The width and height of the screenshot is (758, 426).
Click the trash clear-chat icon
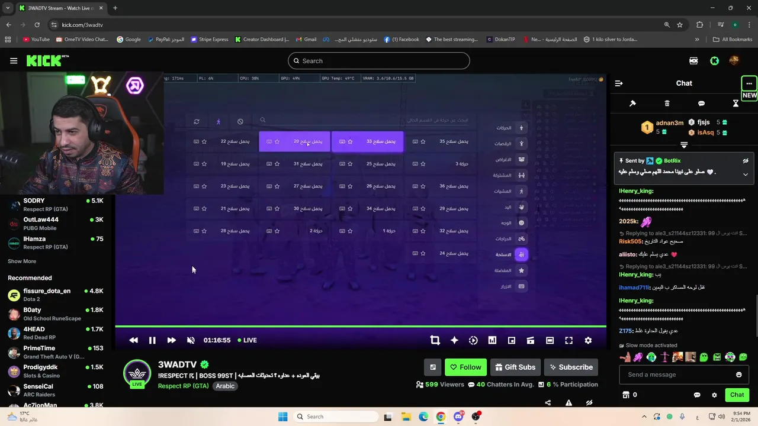pos(667,104)
